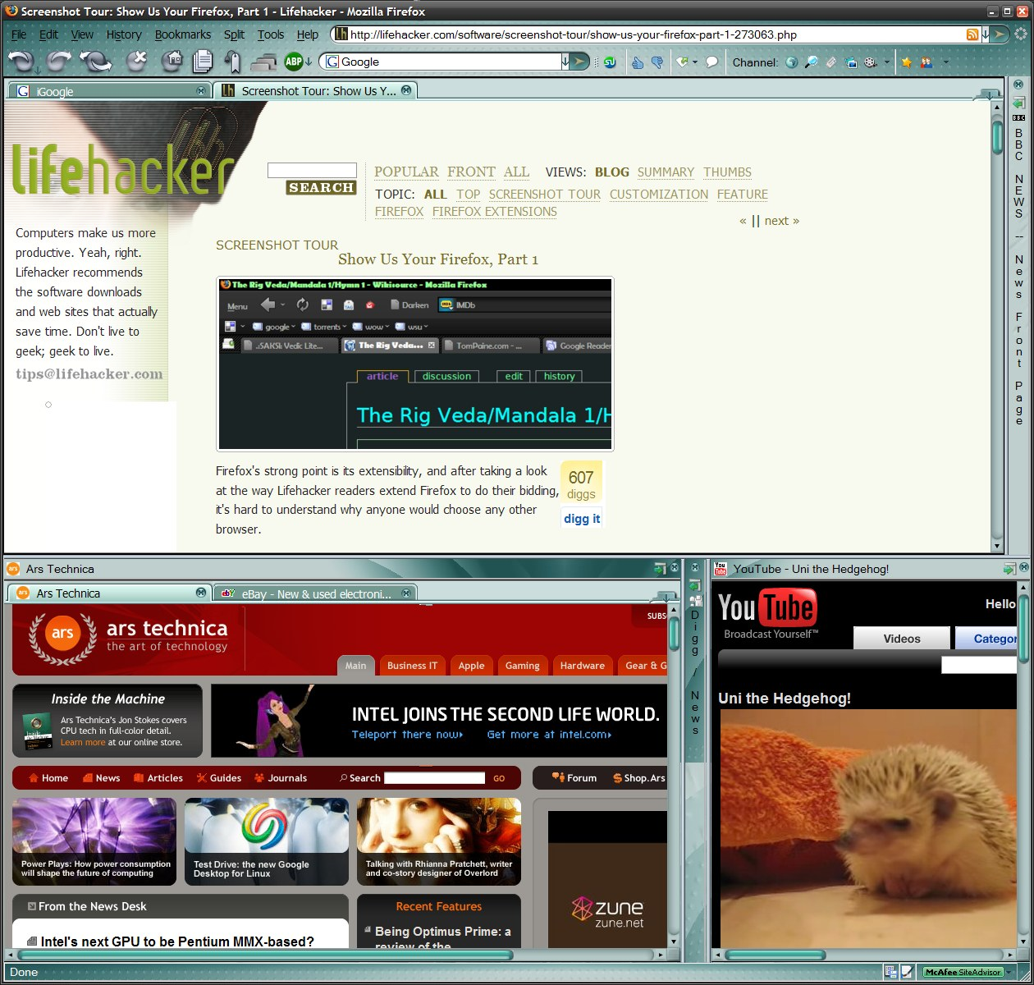Click the next » pagination link

(x=781, y=220)
